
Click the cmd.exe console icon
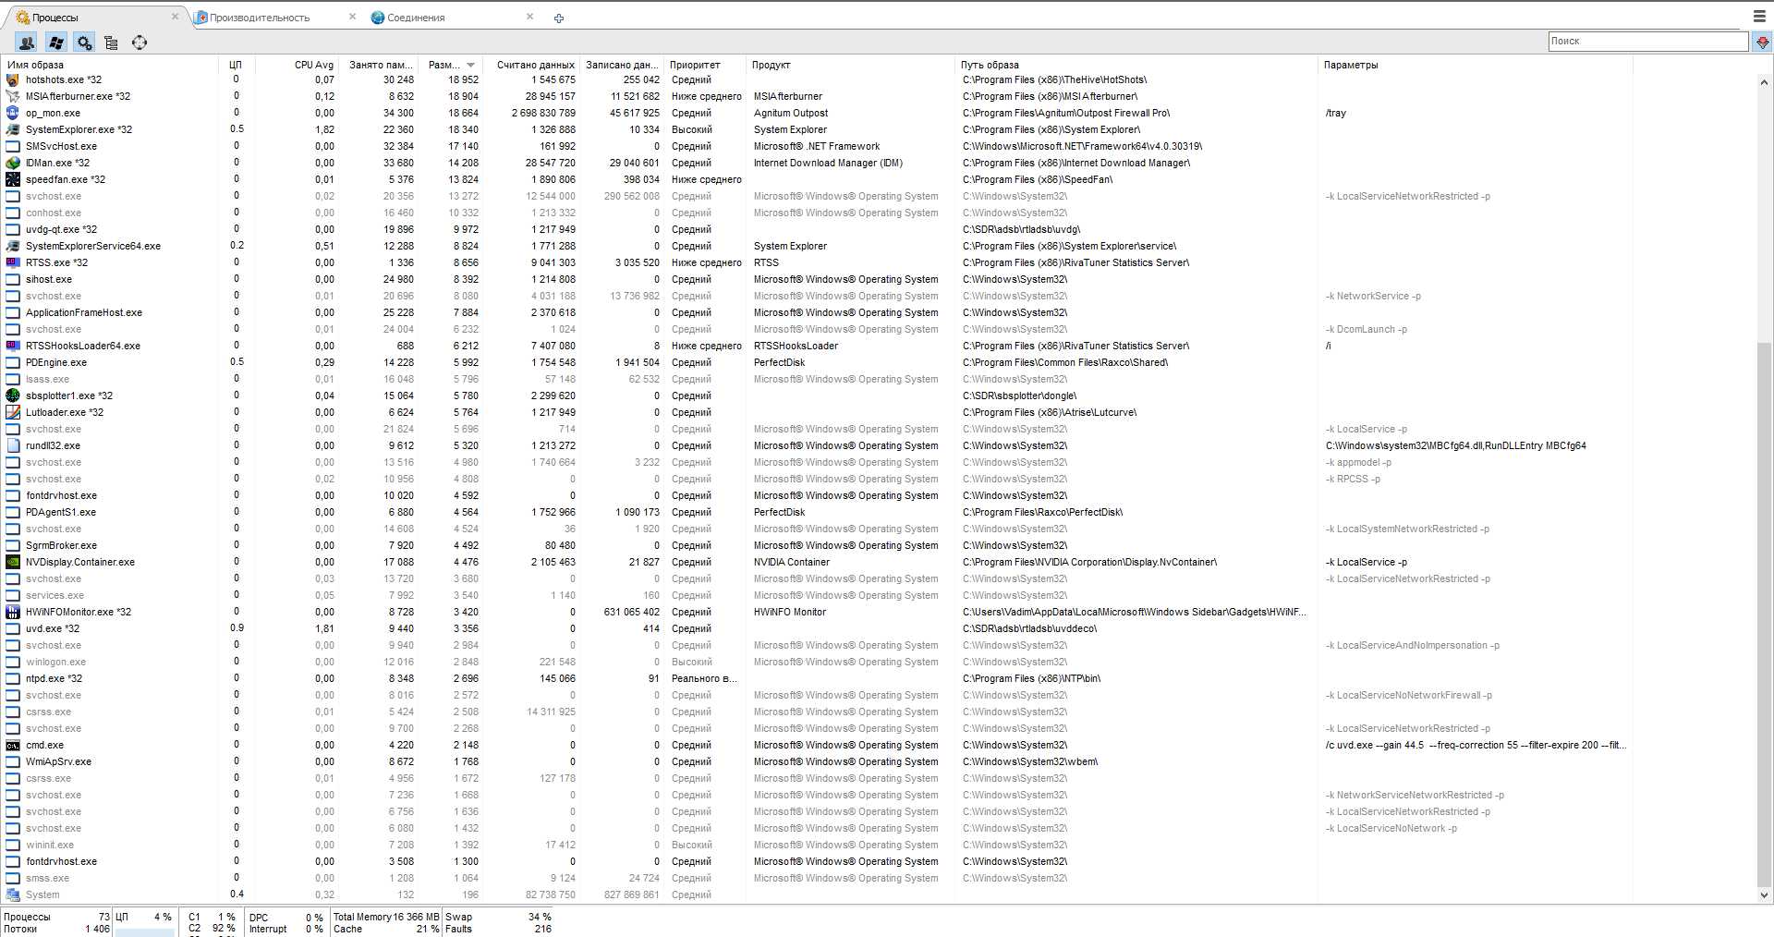click(x=13, y=745)
